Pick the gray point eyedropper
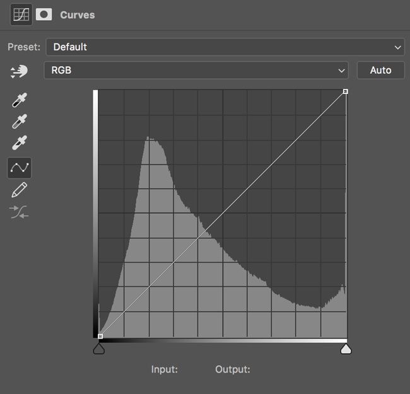 [x=20, y=121]
